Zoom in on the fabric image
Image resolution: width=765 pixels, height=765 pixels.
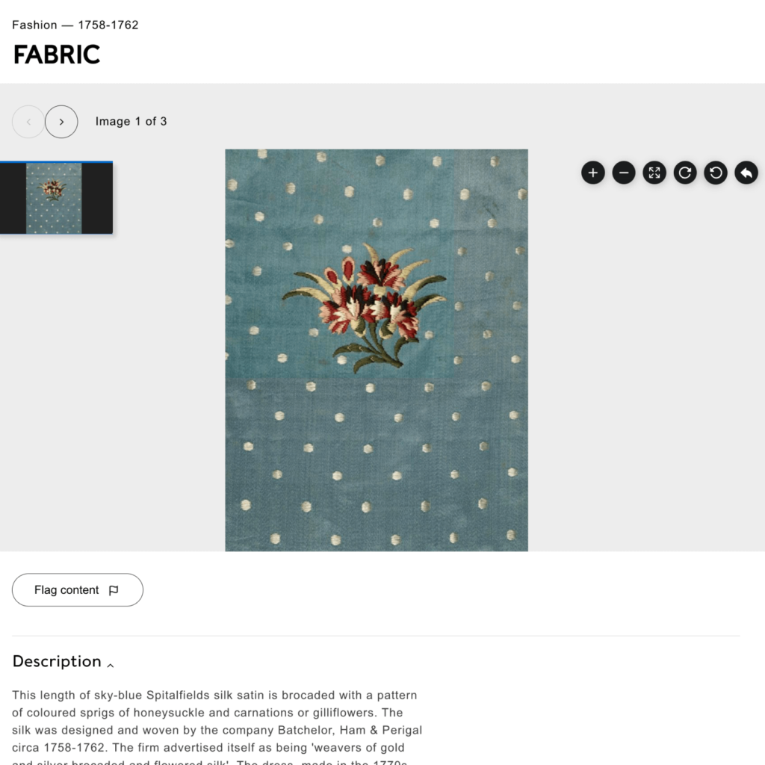(593, 173)
